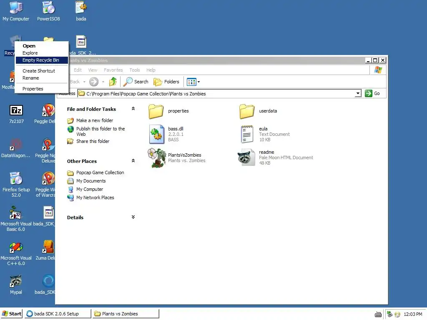The image size is (427, 320).
Task: Choose Rename in the context menu
Action: (x=42, y=78)
